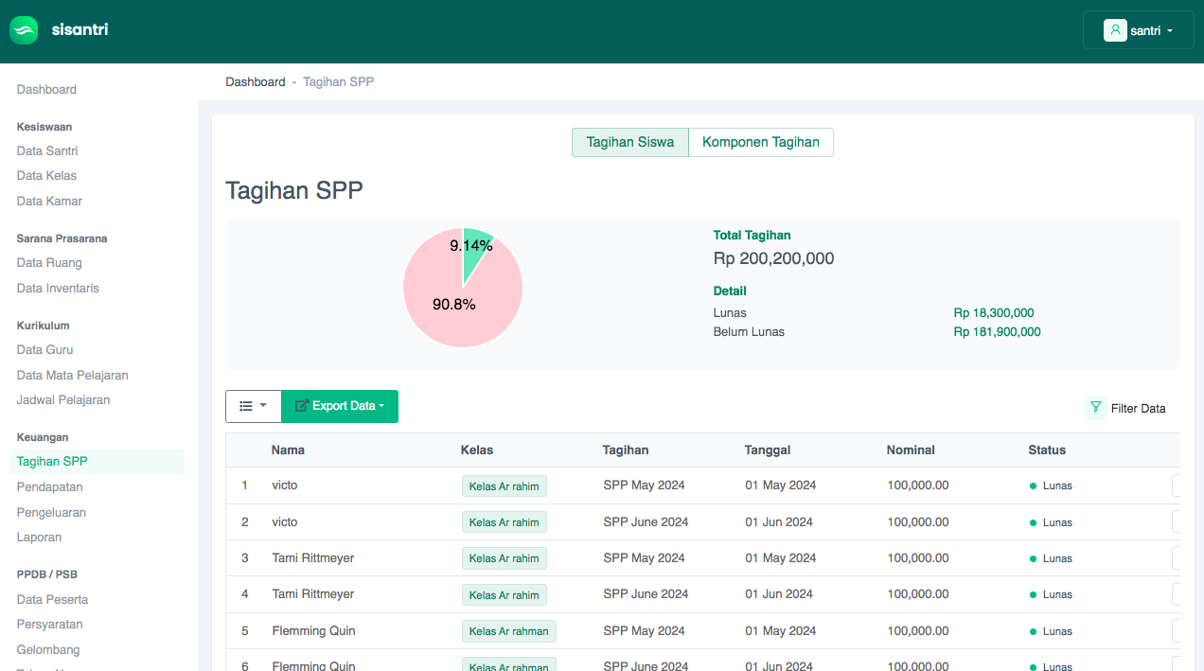Navigate to Jadwal Pelajaran
The image size is (1204, 671).
(x=63, y=399)
